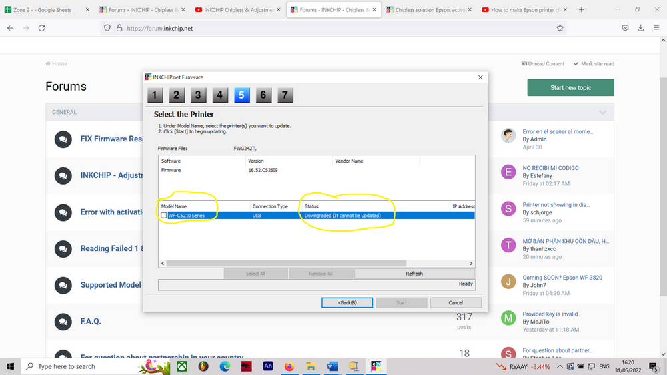The width and height of the screenshot is (667, 375).
Task: Close the INKCHIP.net Firmware dialog
Action: point(480,77)
